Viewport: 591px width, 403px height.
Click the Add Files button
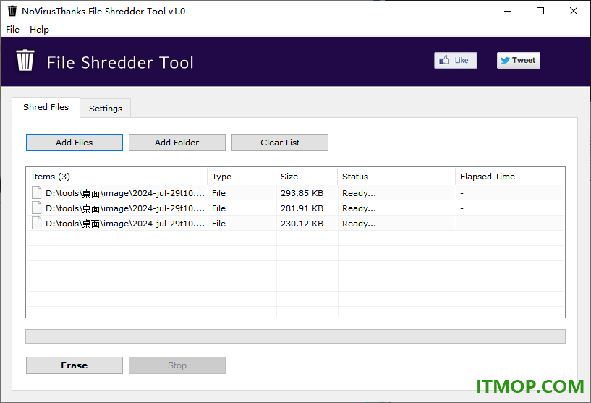pos(75,143)
